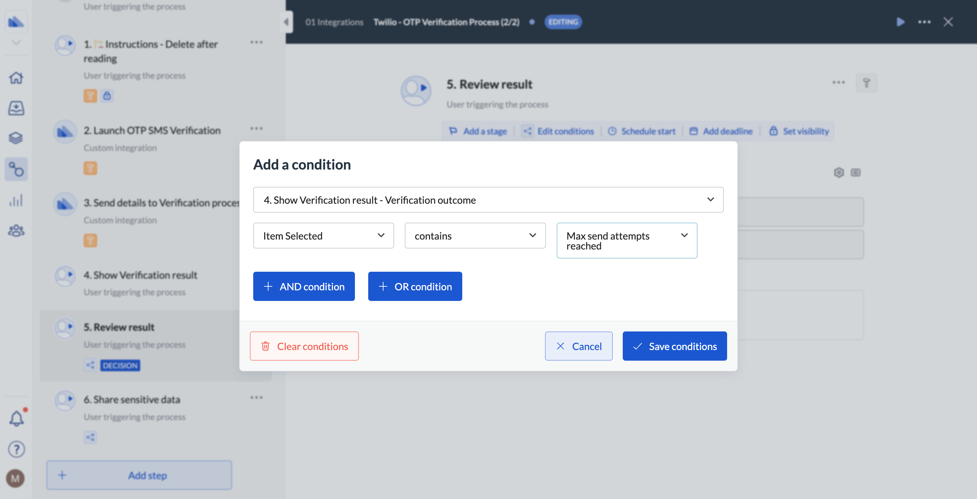
Task: Open the Home dashboard icon
Action: 16,78
